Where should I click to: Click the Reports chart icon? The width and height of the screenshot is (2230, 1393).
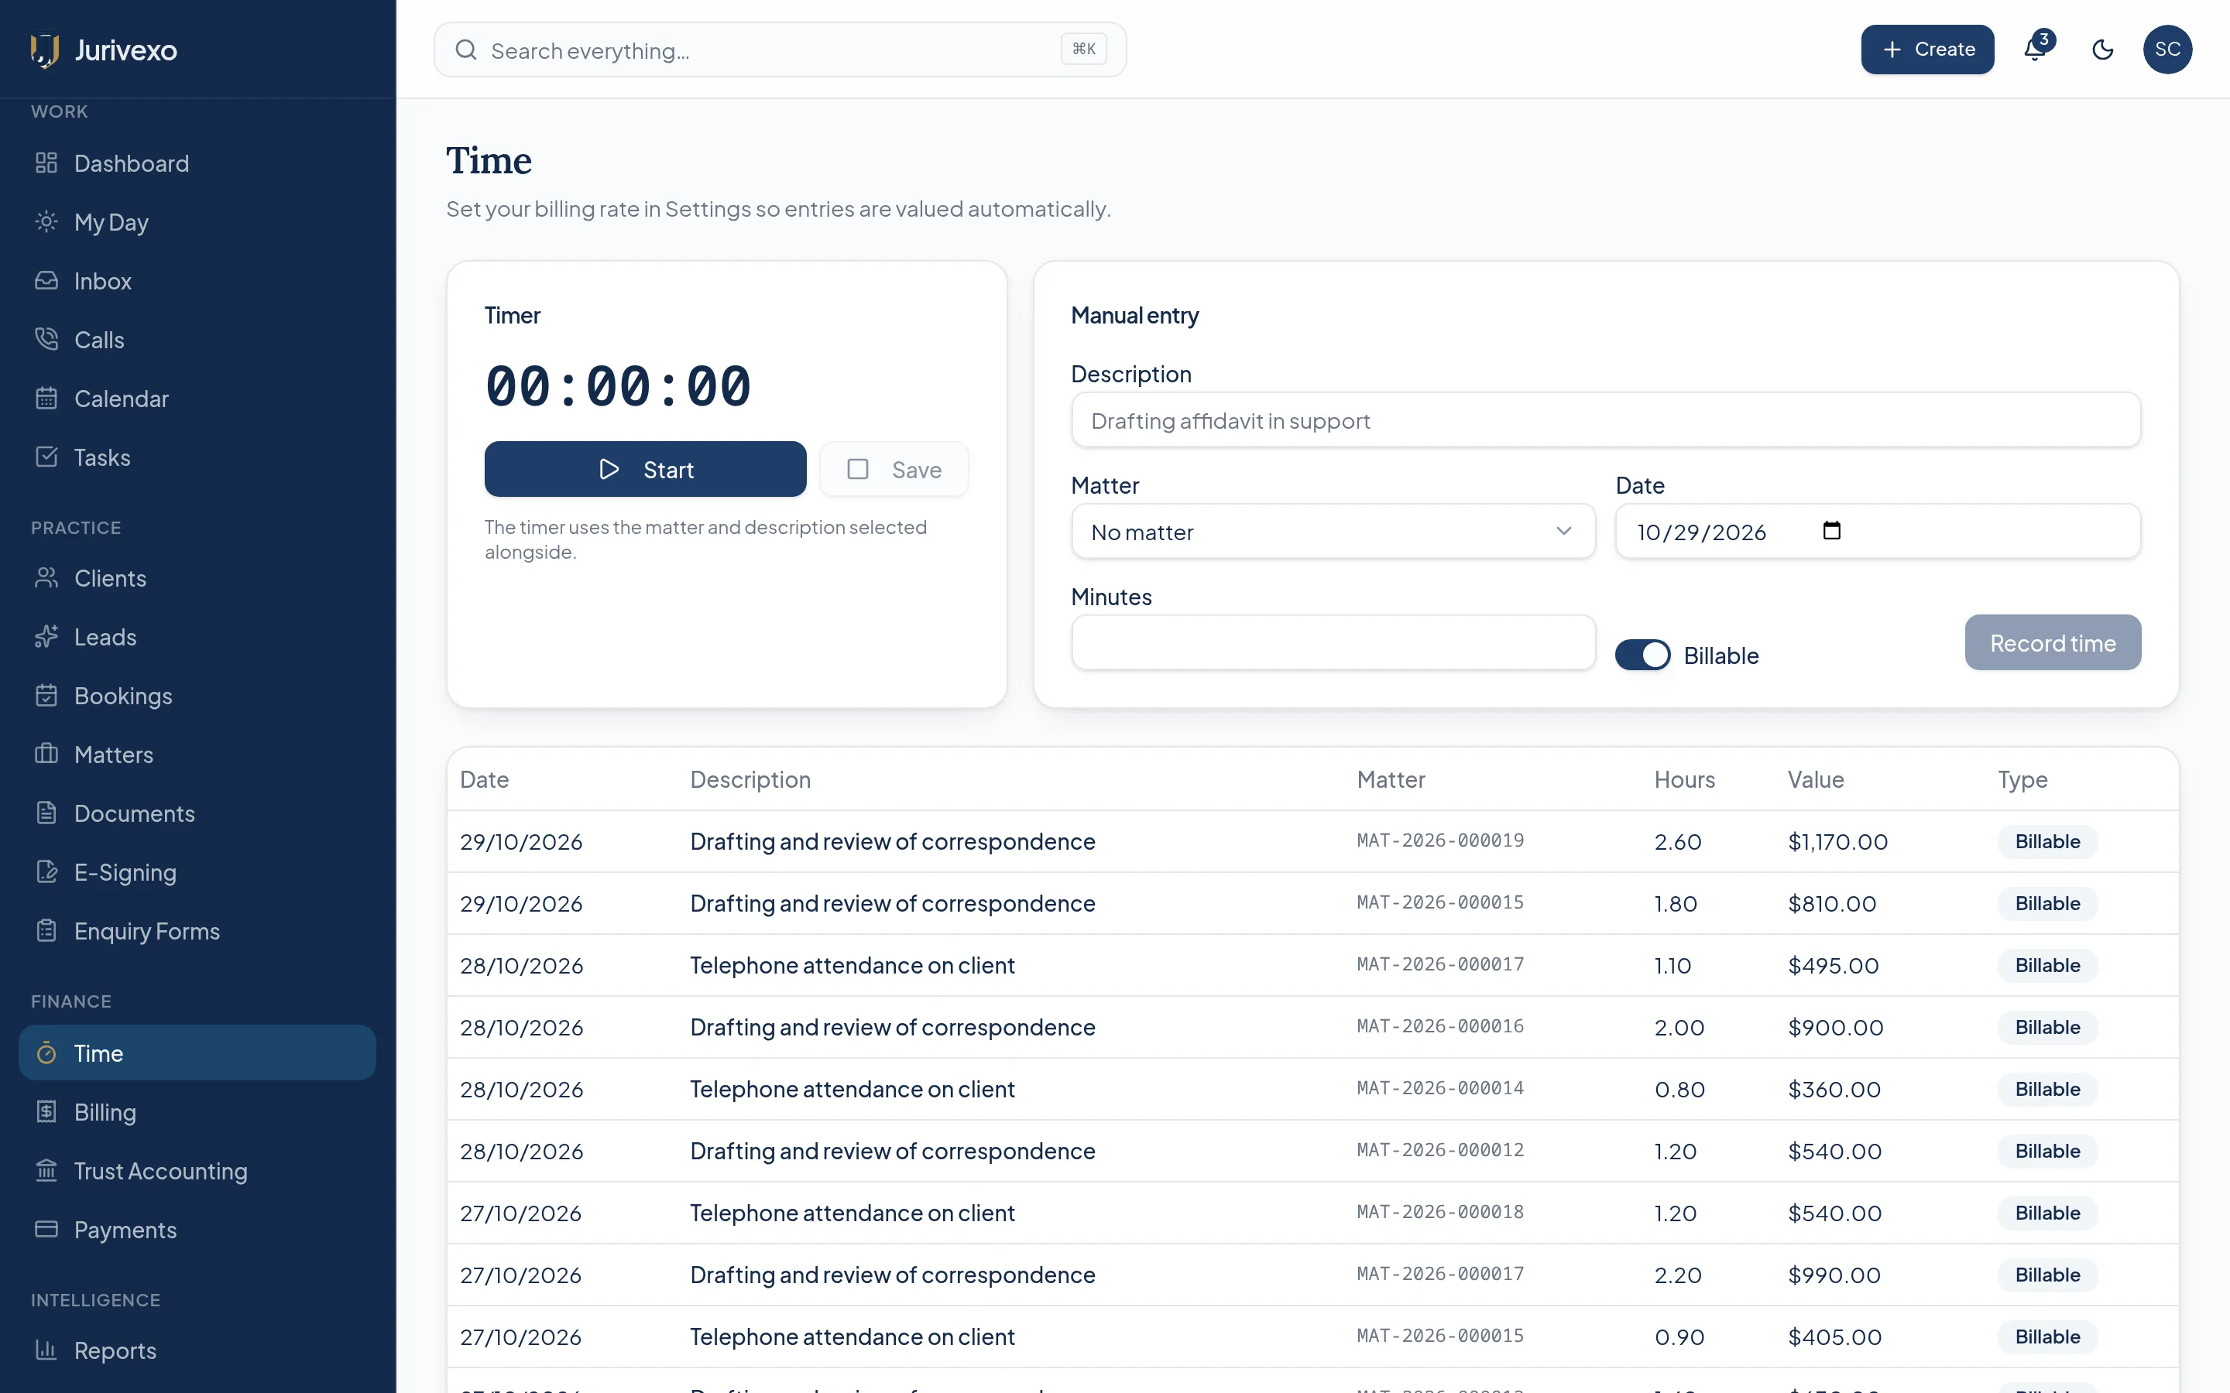(46, 1350)
